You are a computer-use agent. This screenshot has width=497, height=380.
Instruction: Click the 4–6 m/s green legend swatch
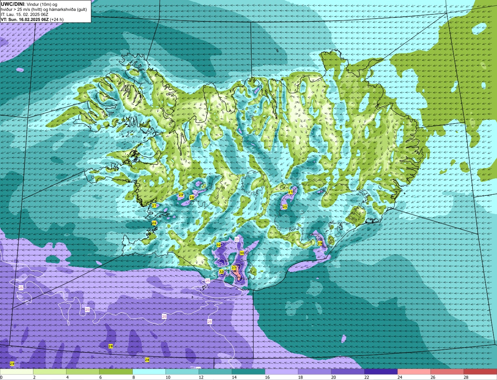coord(83,372)
